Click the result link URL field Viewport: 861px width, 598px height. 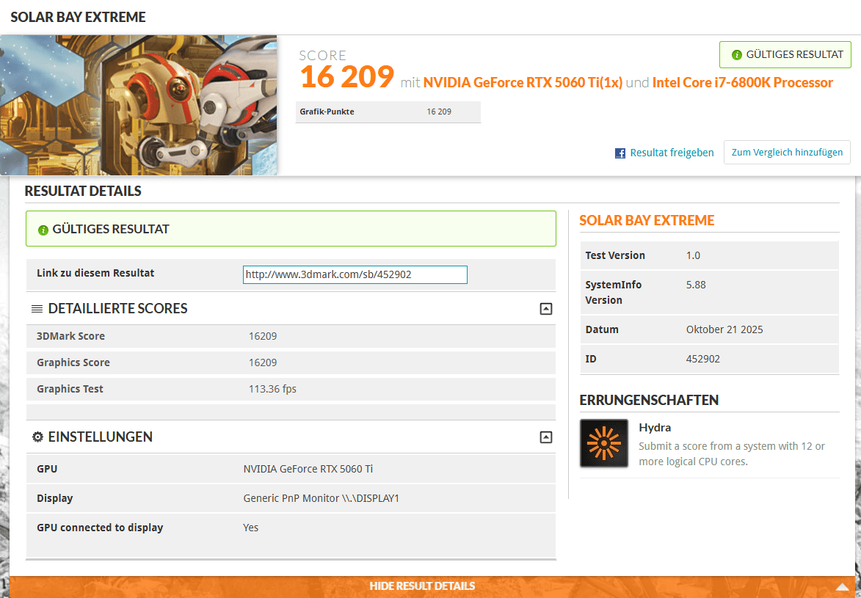pos(355,274)
